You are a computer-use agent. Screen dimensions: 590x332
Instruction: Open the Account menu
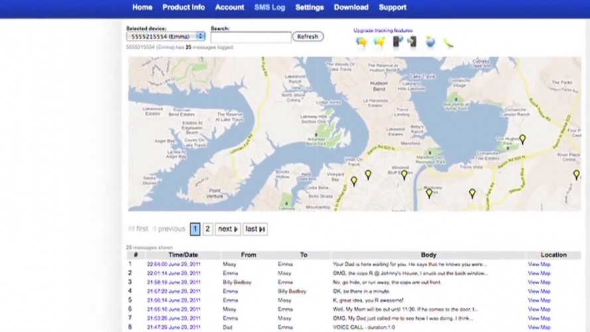(230, 7)
